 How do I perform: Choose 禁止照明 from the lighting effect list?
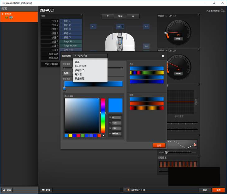click(79, 78)
